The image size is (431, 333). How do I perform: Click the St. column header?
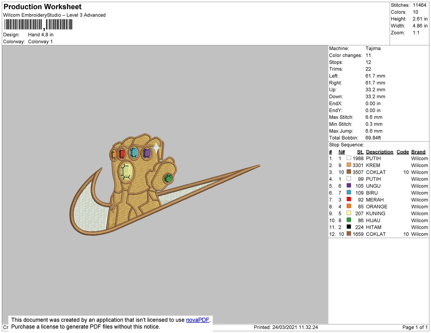(360, 152)
